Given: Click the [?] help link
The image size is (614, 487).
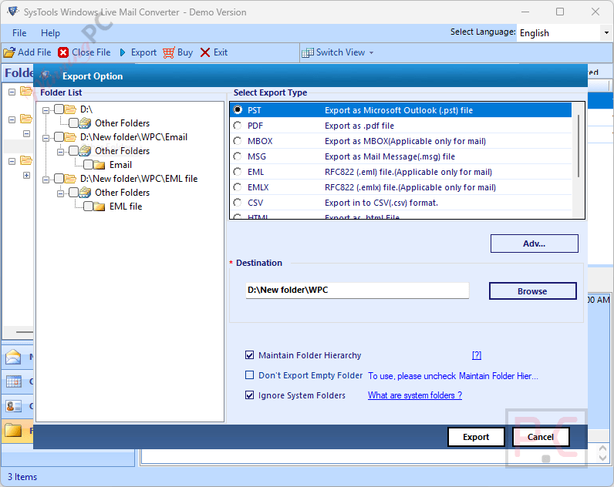Looking at the screenshot, I should click(477, 355).
